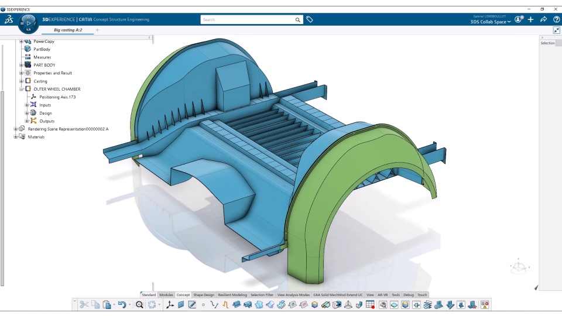The width and height of the screenshot is (562, 316).
Task: Click the blue part with red X icon
Action: 472,305
